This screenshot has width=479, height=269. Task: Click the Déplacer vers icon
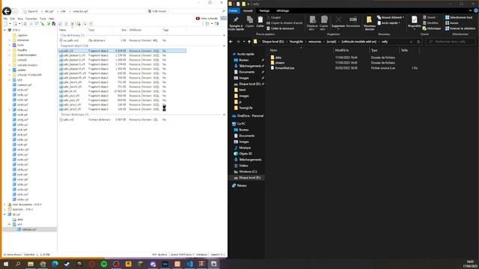[x=312, y=23]
